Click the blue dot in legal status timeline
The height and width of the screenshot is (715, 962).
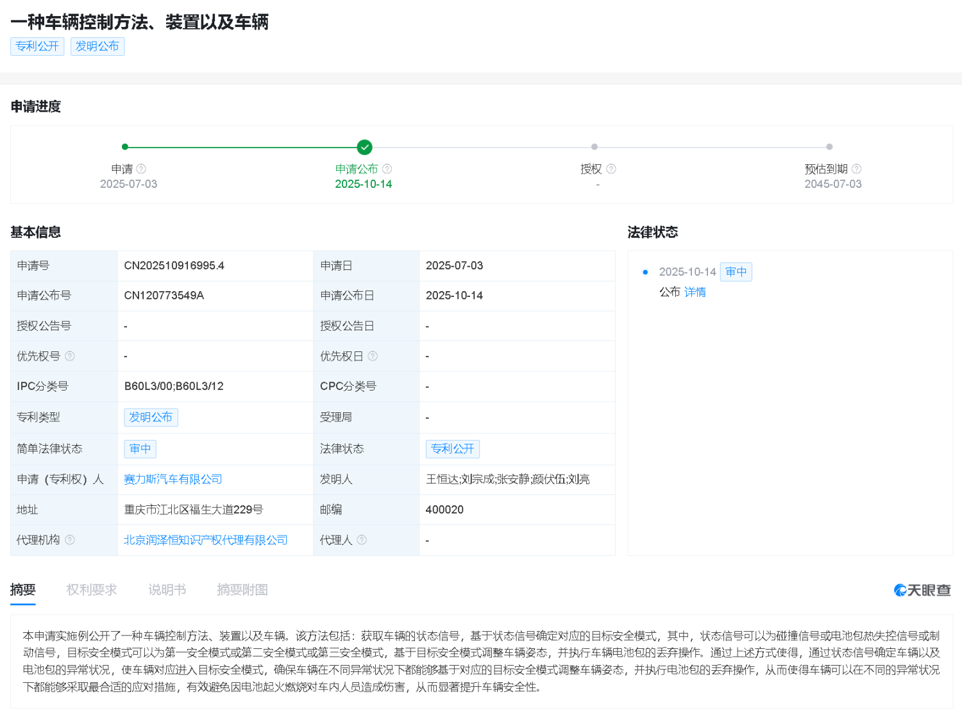click(x=645, y=272)
